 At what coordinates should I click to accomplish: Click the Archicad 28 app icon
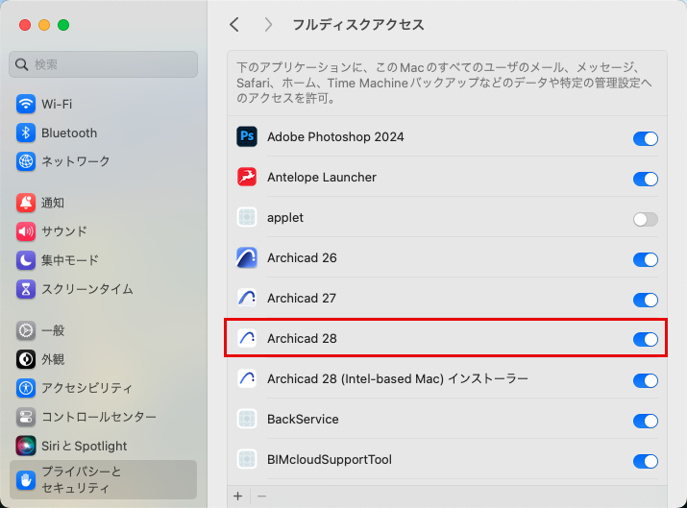pyautogui.click(x=247, y=338)
